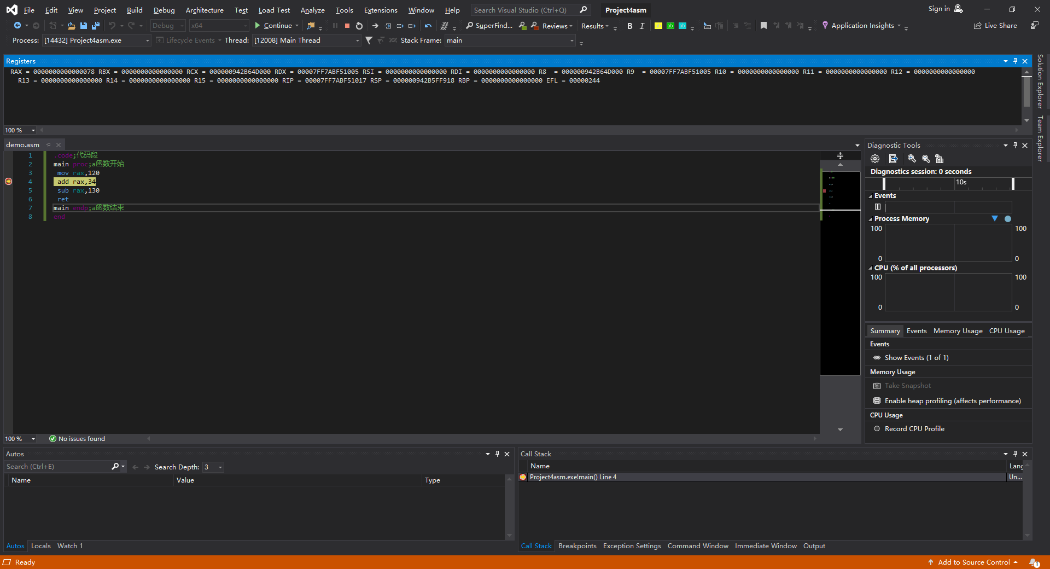Click the Step Over debugging icon
The width and height of the screenshot is (1050, 569).
pos(400,26)
